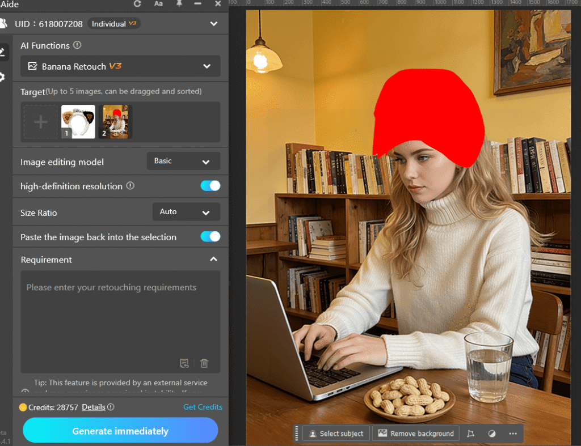
Task: Disable high-definition resolution
Action: (210, 186)
